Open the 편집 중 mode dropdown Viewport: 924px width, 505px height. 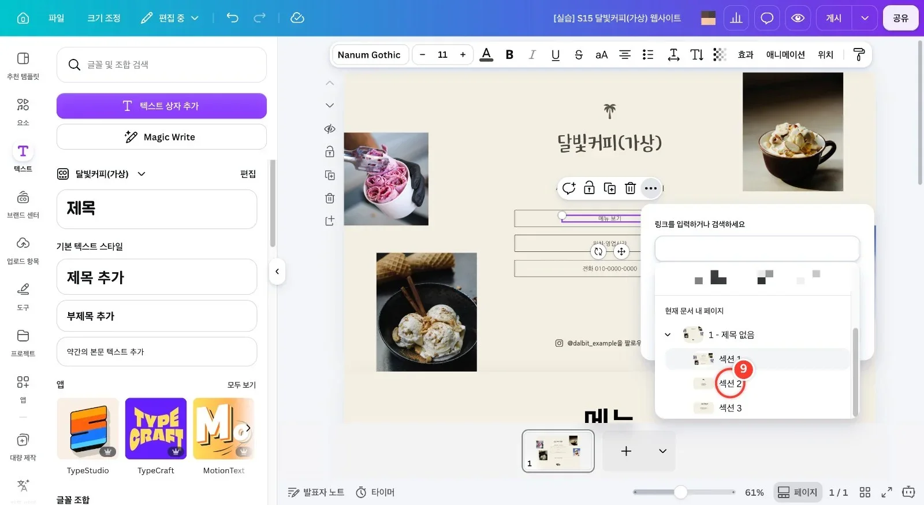click(170, 18)
